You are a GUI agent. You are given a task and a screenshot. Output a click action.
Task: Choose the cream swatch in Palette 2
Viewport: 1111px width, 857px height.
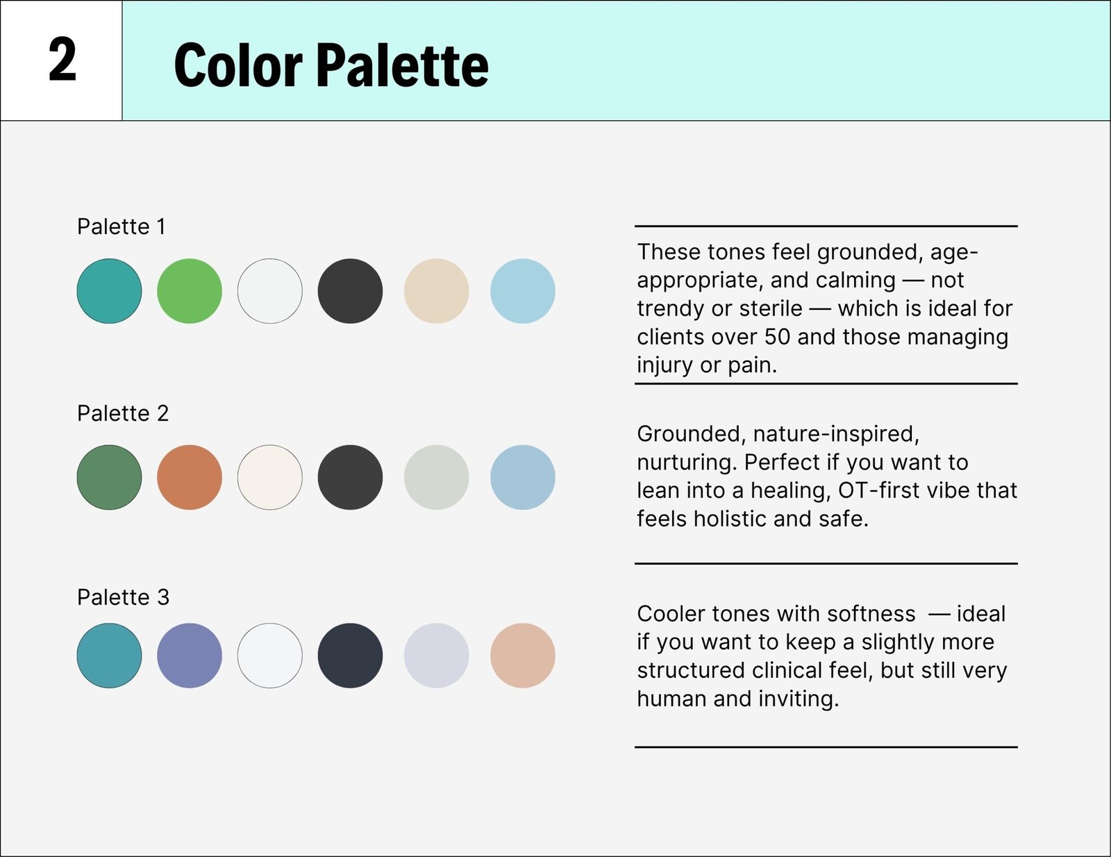(270, 477)
